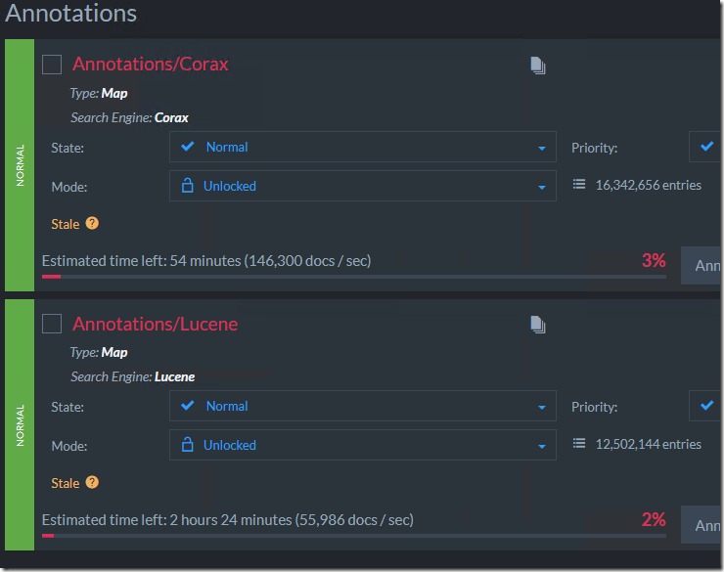The width and height of the screenshot is (724, 572).
Task: Click copy icon for Annotations/Corax
Action: [538, 66]
